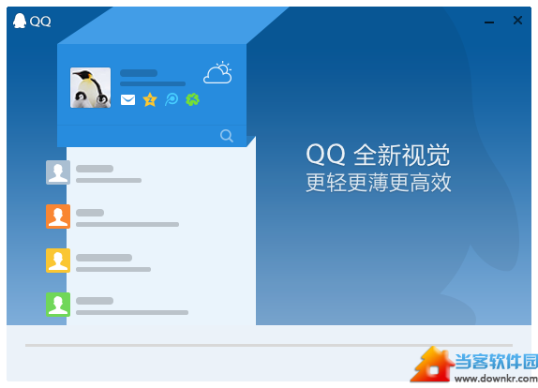Minimize the QQ installer window
The image size is (538, 388).
click(x=489, y=22)
